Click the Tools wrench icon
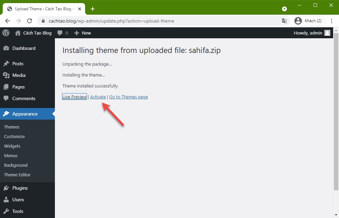Screen dimensions: 339x218 coord(6,211)
